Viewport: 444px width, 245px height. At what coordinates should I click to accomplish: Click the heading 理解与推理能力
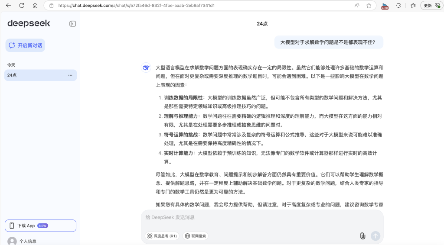pos(181,116)
